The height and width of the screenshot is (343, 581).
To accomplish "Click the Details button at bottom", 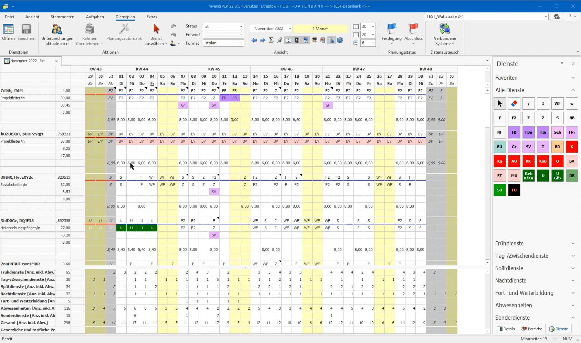I will (x=506, y=329).
